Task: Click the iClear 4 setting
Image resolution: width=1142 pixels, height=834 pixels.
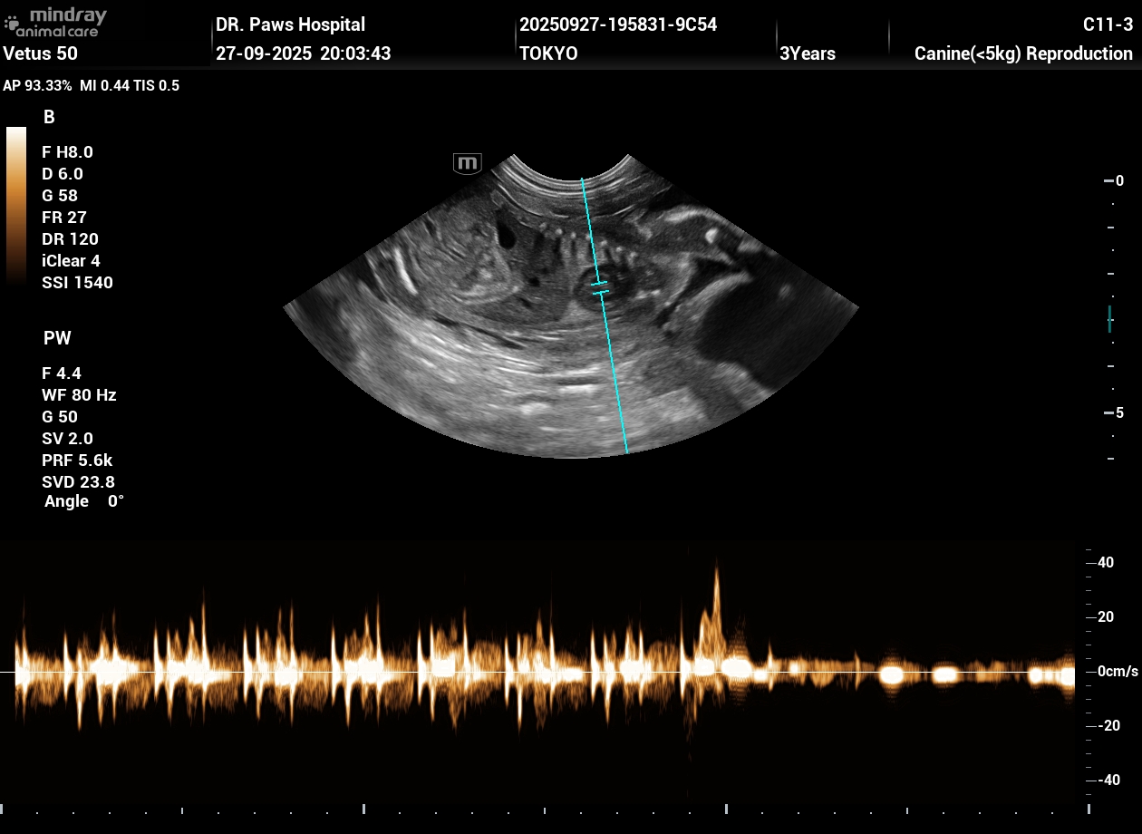Action: pos(71,261)
